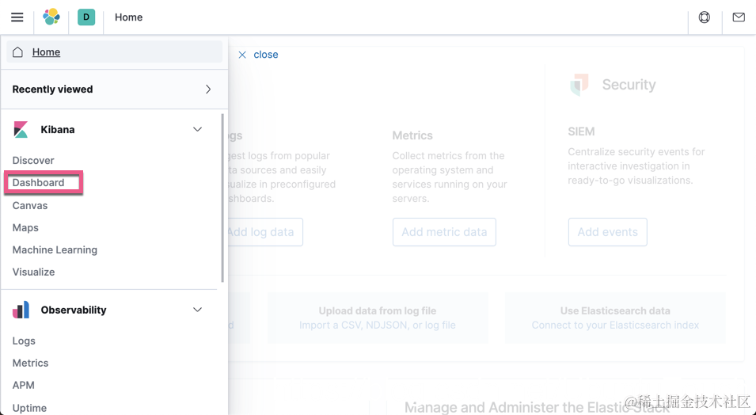The width and height of the screenshot is (756, 415).
Task: Expand the Recently viewed section
Action: (x=114, y=89)
